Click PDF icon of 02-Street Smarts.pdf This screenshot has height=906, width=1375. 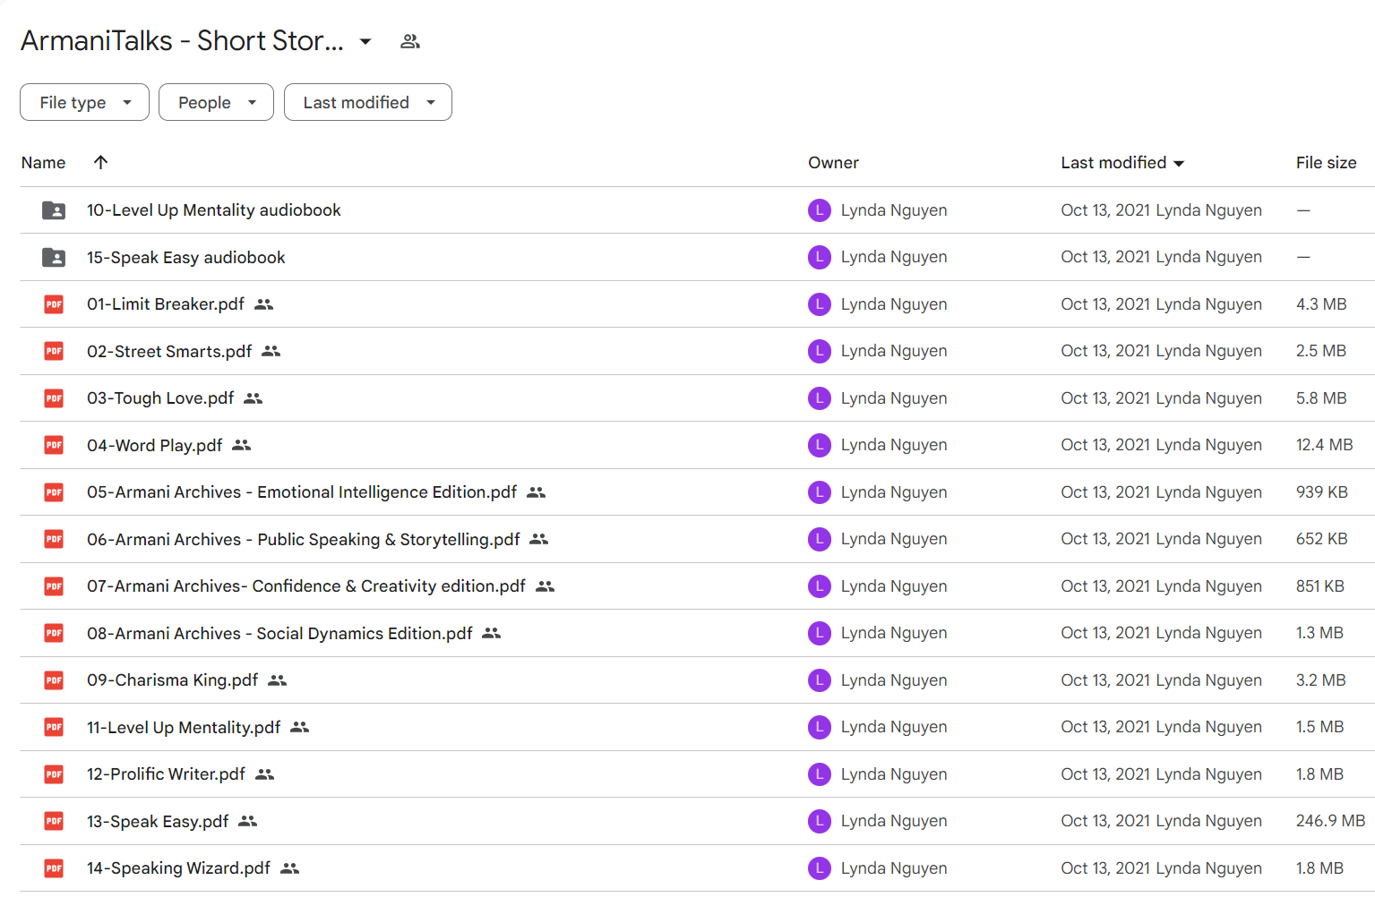click(x=54, y=351)
